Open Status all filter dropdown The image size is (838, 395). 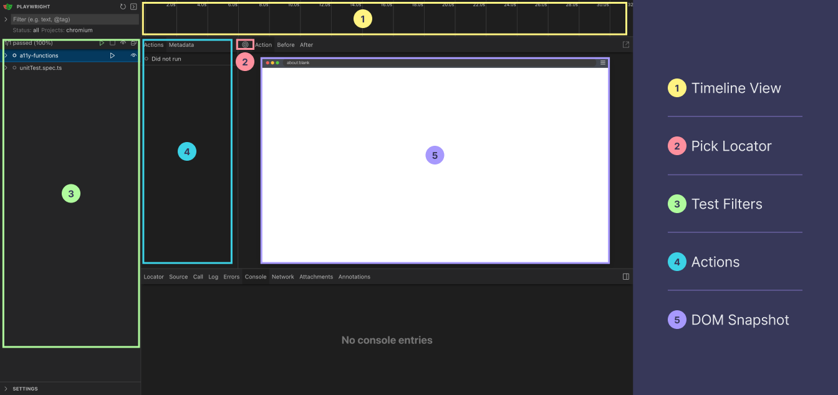point(26,30)
